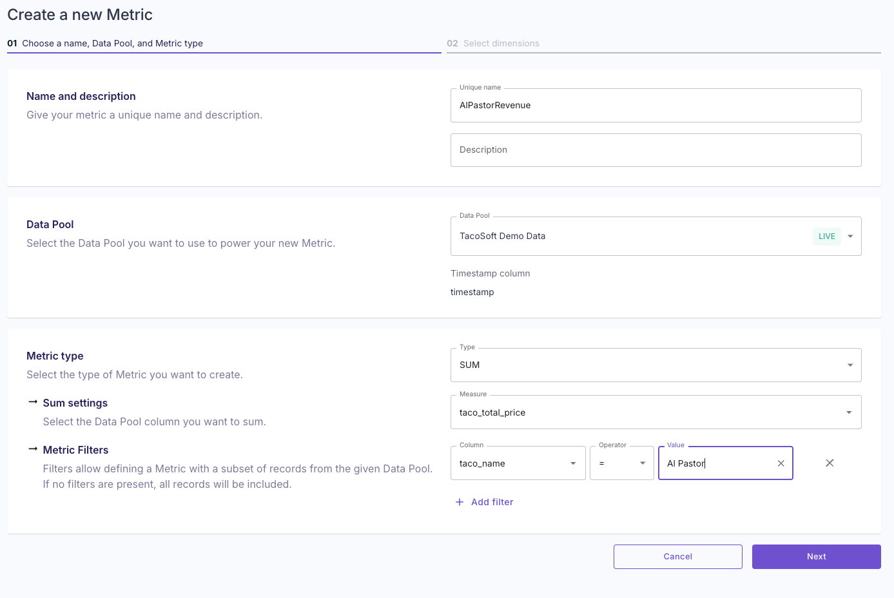Image resolution: width=894 pixels, height=598 pixels.
Task: Click the Measure dropdown chevron
Action: [x=850, y=412]
